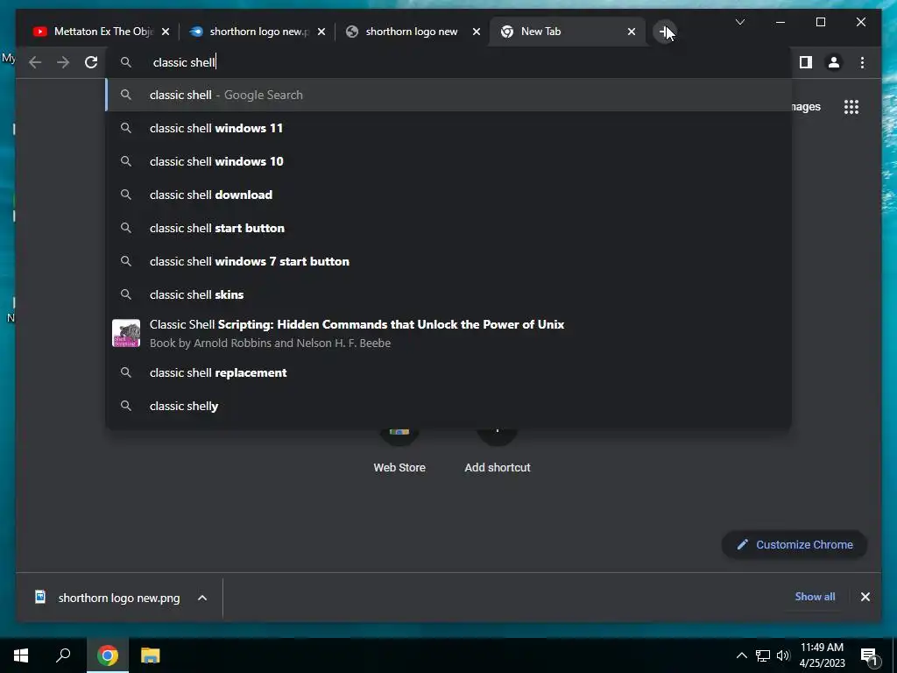This screenshot has height=673, width=897.
Task: Open the taskbar clock showing 11:49 AM
Action: [x=822, y=655]
